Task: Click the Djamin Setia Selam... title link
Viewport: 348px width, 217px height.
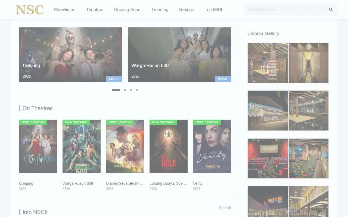Action: pos(125,183)
